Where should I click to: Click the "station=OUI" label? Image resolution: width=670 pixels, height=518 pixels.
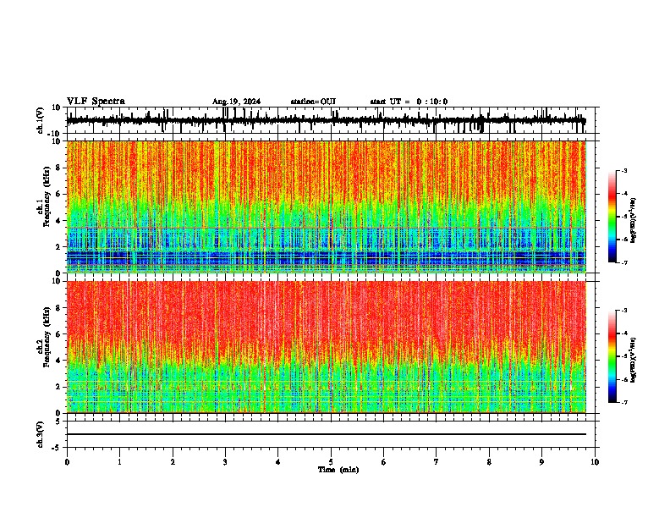click(313, 102)
